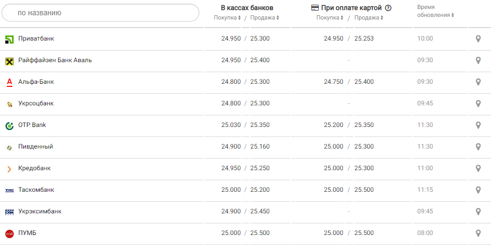Open the Приватбанк bank link
This screenshot has width=491, height=245.
(x=36, y=38)
